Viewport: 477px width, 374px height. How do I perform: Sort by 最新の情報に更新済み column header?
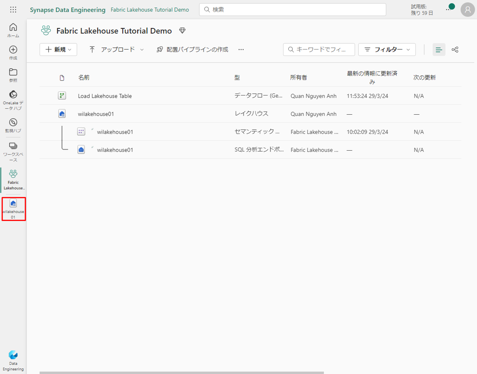(372, 78)
